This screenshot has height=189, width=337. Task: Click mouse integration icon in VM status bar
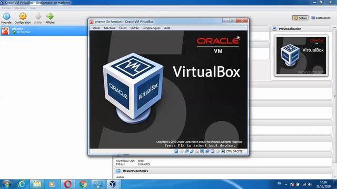click(x=217, y=151)
